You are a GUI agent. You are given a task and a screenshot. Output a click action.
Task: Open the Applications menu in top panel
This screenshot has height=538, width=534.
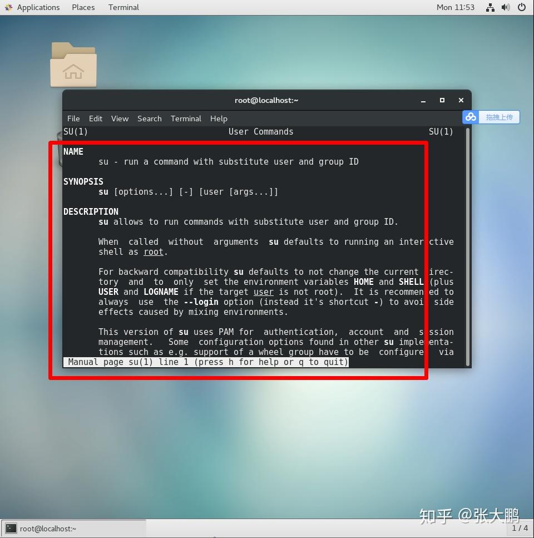38,7
